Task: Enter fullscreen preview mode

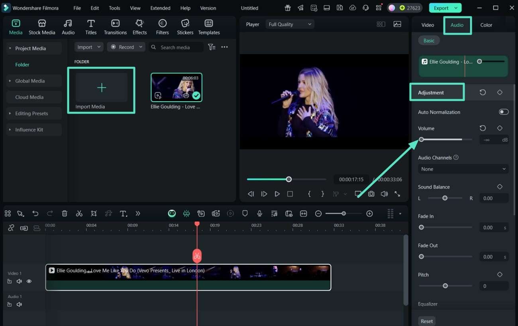Action: coord(397,194)
